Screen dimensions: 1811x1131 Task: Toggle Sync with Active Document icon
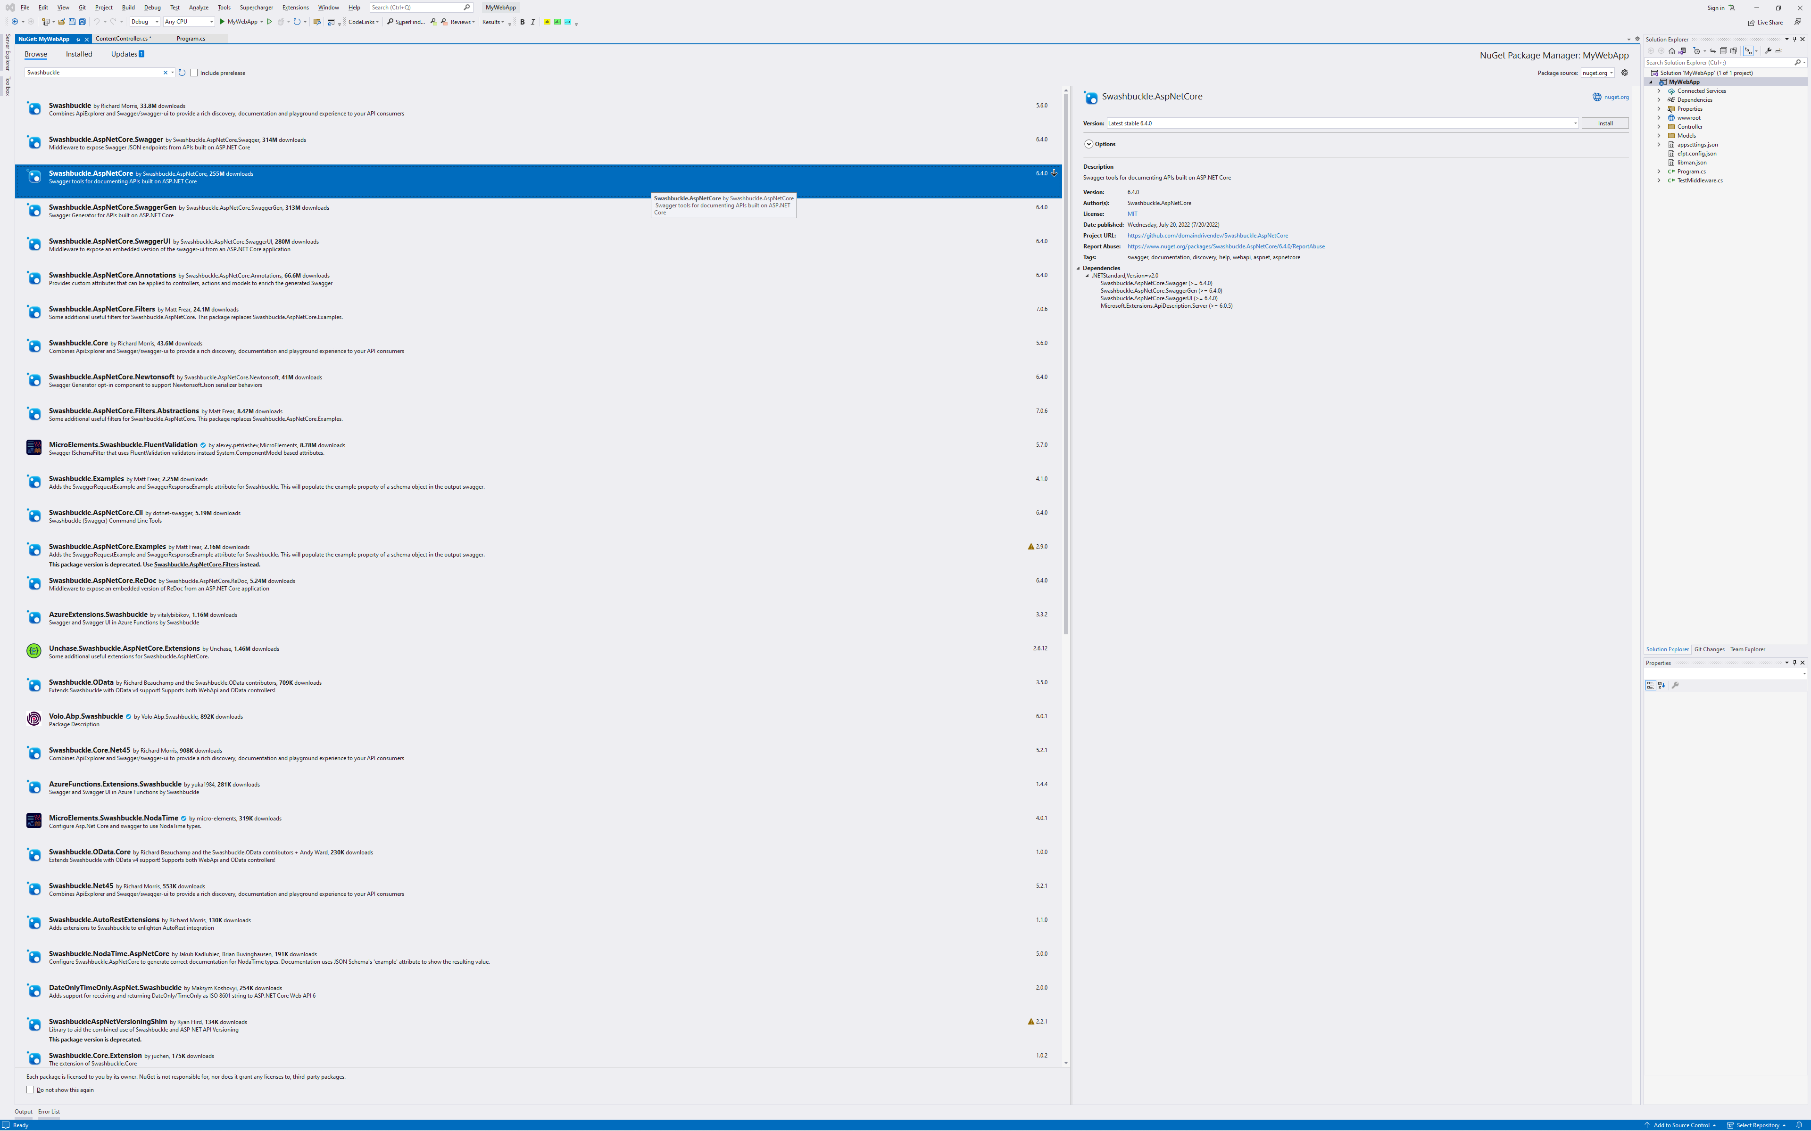click(1713, 51)
